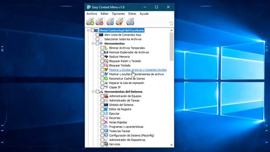Check the Herramientas group checkbox

point(97,43)
